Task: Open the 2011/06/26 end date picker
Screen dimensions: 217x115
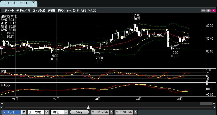Action: pyautogui.click(x=136, y=112)
